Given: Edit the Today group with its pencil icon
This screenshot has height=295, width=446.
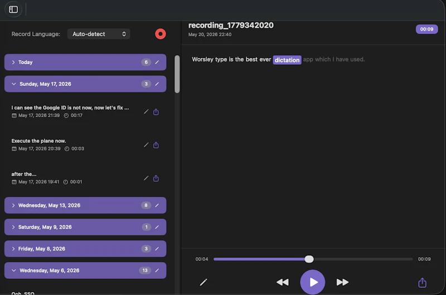Looking at the screenshot, I should pos(157,62).
